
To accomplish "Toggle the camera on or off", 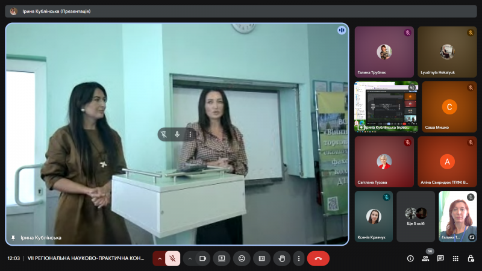I will (x=203, y=258).
